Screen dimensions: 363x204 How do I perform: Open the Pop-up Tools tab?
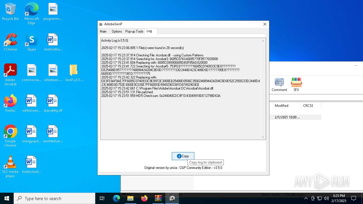(x=134, y=31)
